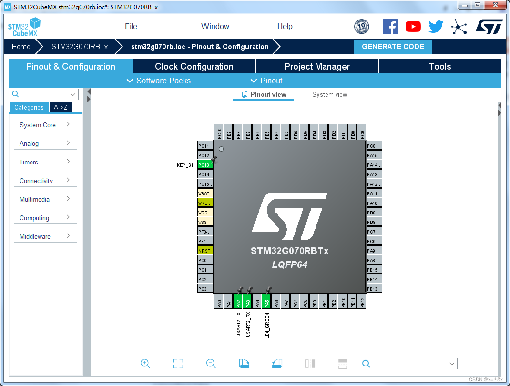510x386 pixels.
Task: Click the GENERATE CODE button
Action: coord(393,47)
